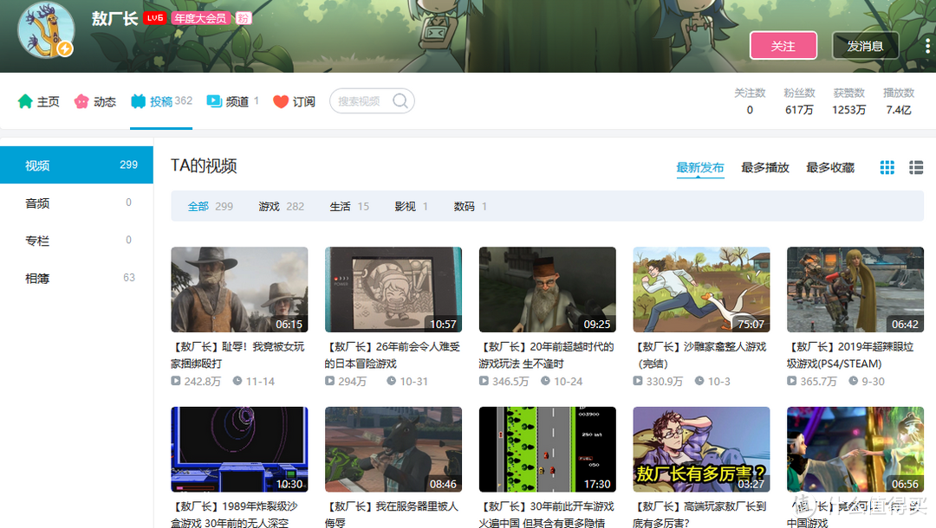Click the pink icon by 动态
The width and height of the screenshot is (936, 528).
coord(81,101)
